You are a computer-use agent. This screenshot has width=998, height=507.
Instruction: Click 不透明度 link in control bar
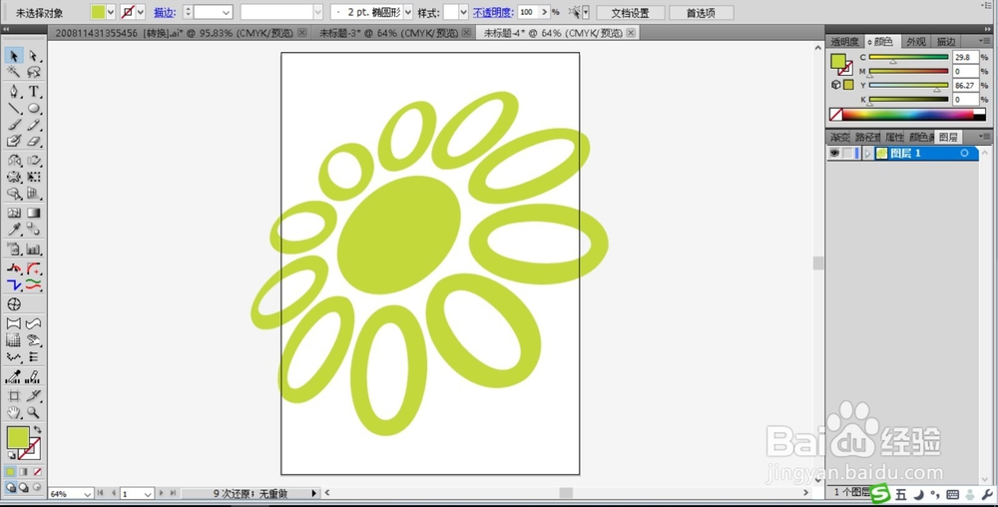tap(493, 13)
